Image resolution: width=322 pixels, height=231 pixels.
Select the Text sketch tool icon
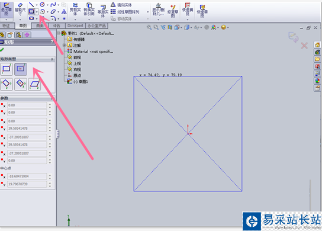coord(64,11)
